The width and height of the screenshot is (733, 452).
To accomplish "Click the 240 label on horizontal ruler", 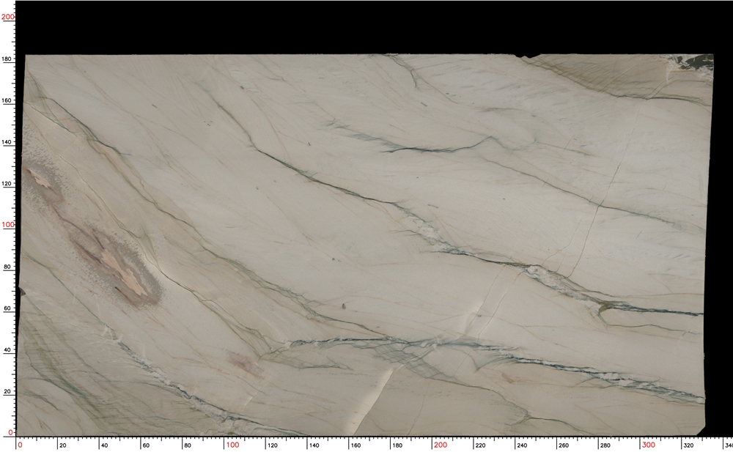I will click(522, 445).
